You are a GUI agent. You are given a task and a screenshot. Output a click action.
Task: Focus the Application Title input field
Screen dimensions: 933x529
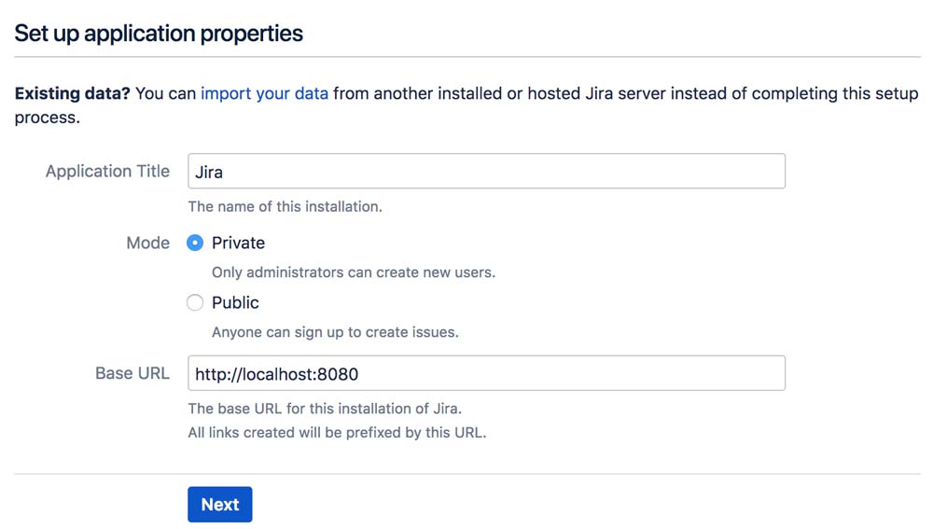tap(485, 172)
